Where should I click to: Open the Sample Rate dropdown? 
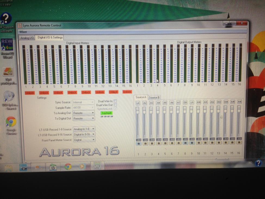pos(83,108)
